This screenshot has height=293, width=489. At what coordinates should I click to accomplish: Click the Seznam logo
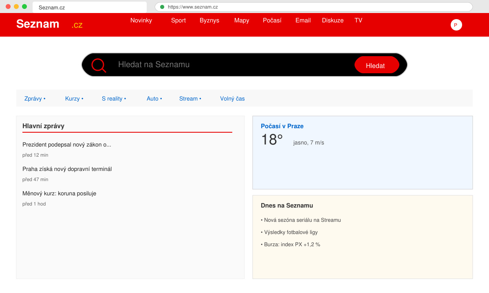[x=38, y=24]
